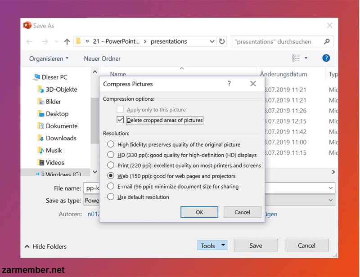Open the Save As help icon

point(326,58)
